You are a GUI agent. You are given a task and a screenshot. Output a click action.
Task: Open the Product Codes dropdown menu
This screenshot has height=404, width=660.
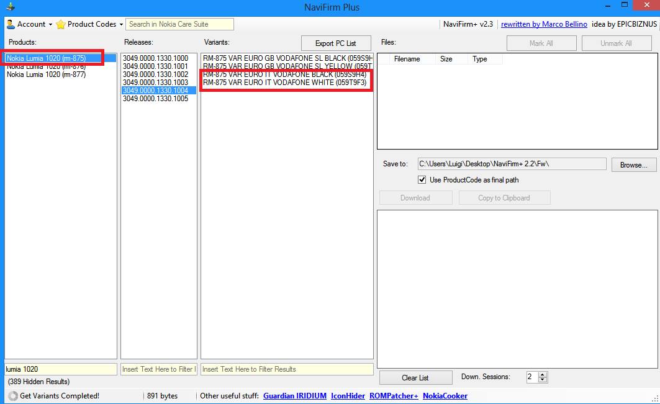click(89, 24)
